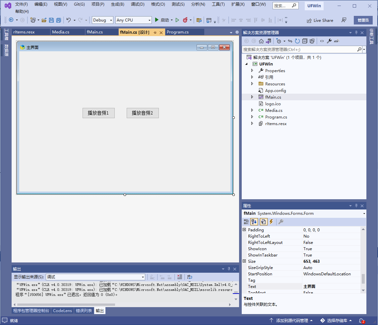The image size is (378, 325).
Task: Click the Text property value 主界面
Action: point(332,287)
